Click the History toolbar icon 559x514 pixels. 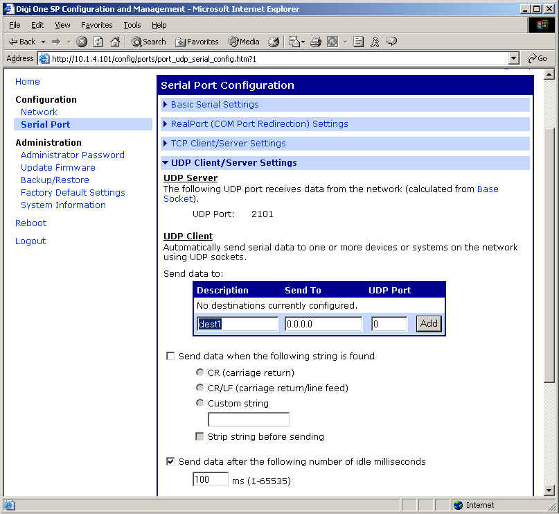[x=274, y=42]
